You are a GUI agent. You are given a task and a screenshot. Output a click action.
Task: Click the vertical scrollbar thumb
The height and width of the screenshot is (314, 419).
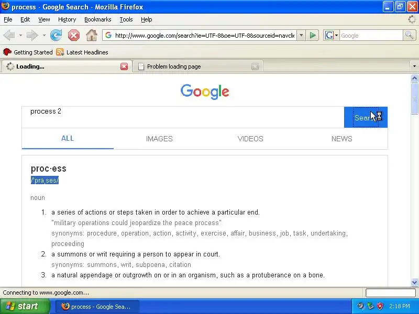(414, 98)
